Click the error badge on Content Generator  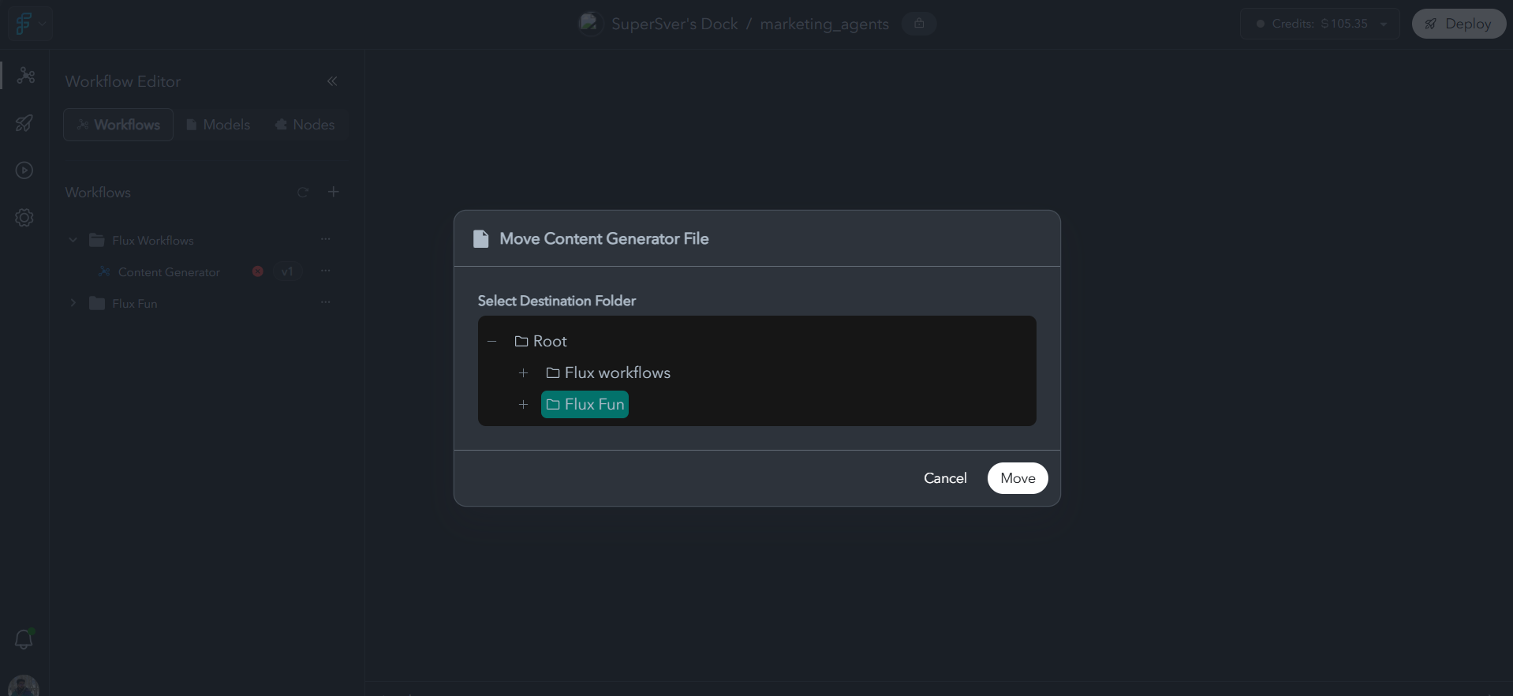click(257, 271)
